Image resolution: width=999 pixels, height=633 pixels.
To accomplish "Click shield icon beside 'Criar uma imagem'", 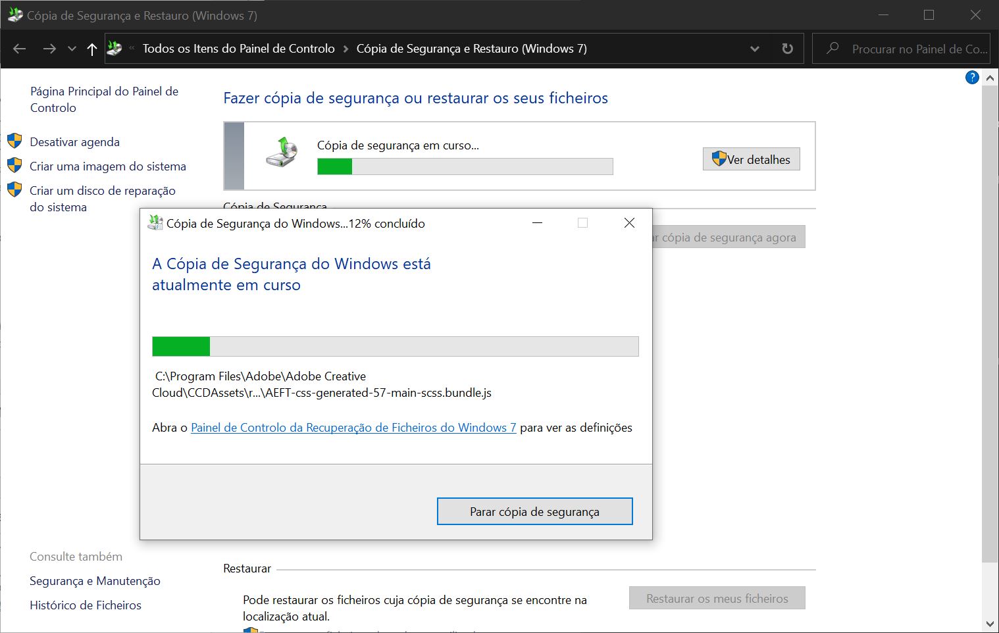I will coord(14,165).
